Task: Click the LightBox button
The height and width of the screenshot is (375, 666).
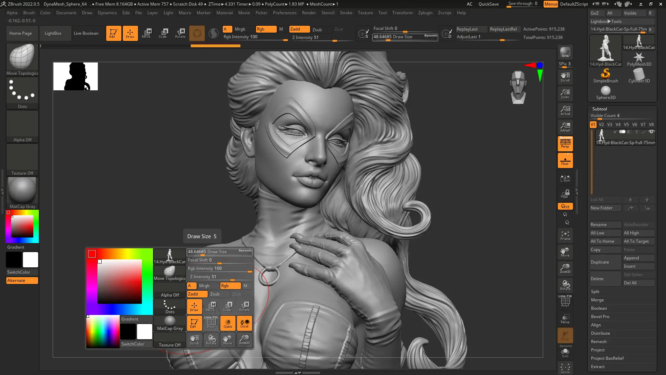Action: (x=53, y=33)
